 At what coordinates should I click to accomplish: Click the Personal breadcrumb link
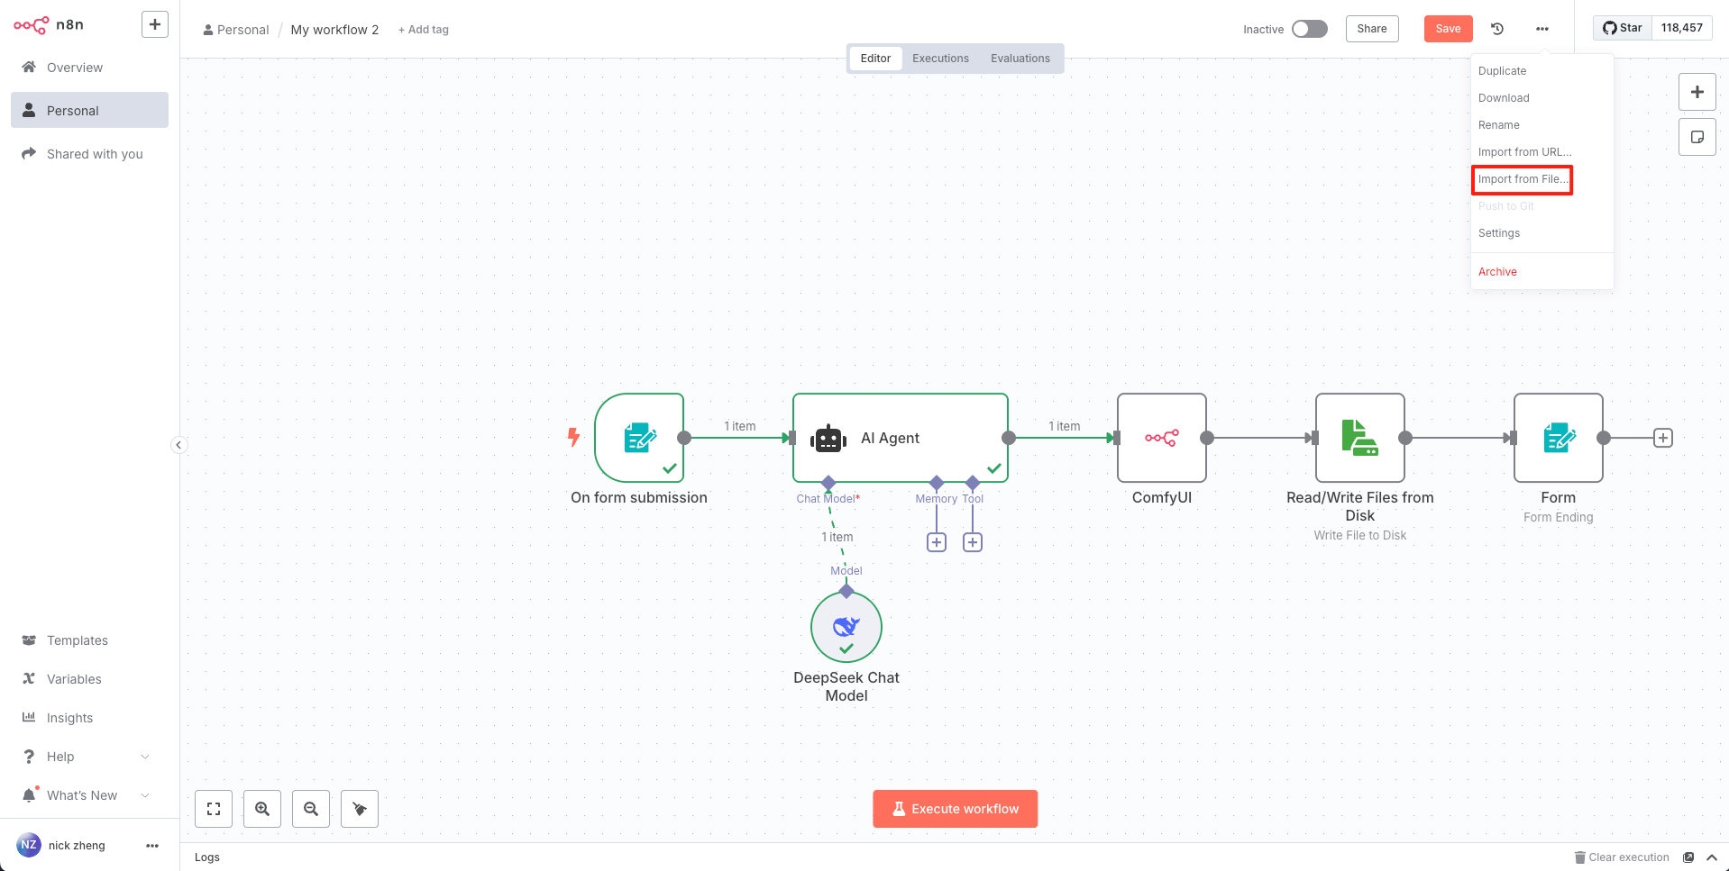click(236, 30)
